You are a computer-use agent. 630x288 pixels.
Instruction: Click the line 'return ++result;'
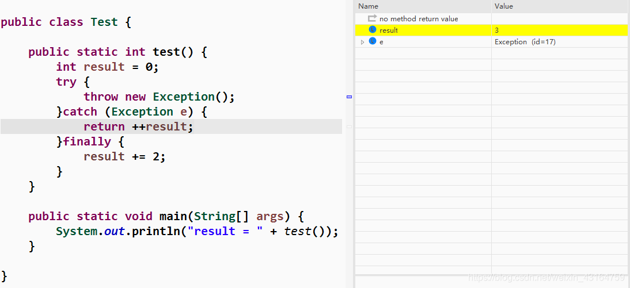pos(139,126)
